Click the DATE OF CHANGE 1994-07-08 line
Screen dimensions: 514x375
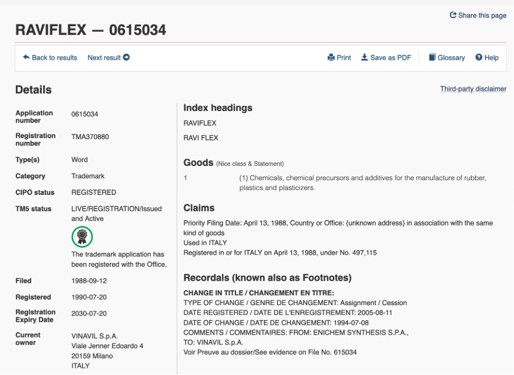[276, 323]
